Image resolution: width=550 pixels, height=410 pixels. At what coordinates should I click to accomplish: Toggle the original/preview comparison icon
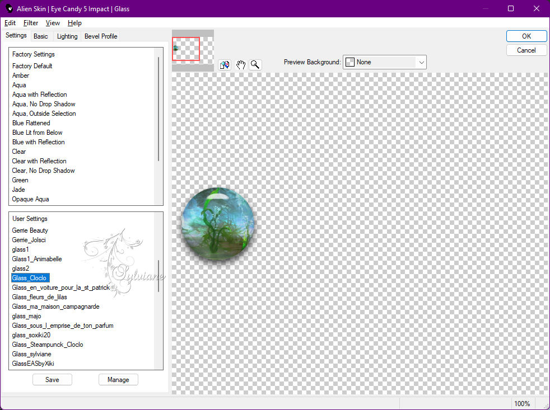[x=225, y=65]
